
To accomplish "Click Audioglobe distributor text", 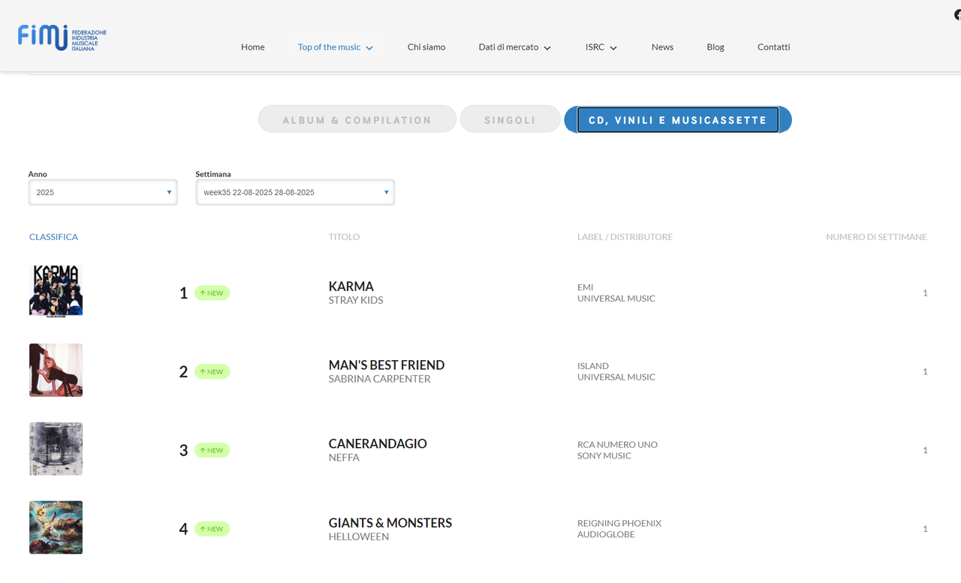I will point(606,535).
